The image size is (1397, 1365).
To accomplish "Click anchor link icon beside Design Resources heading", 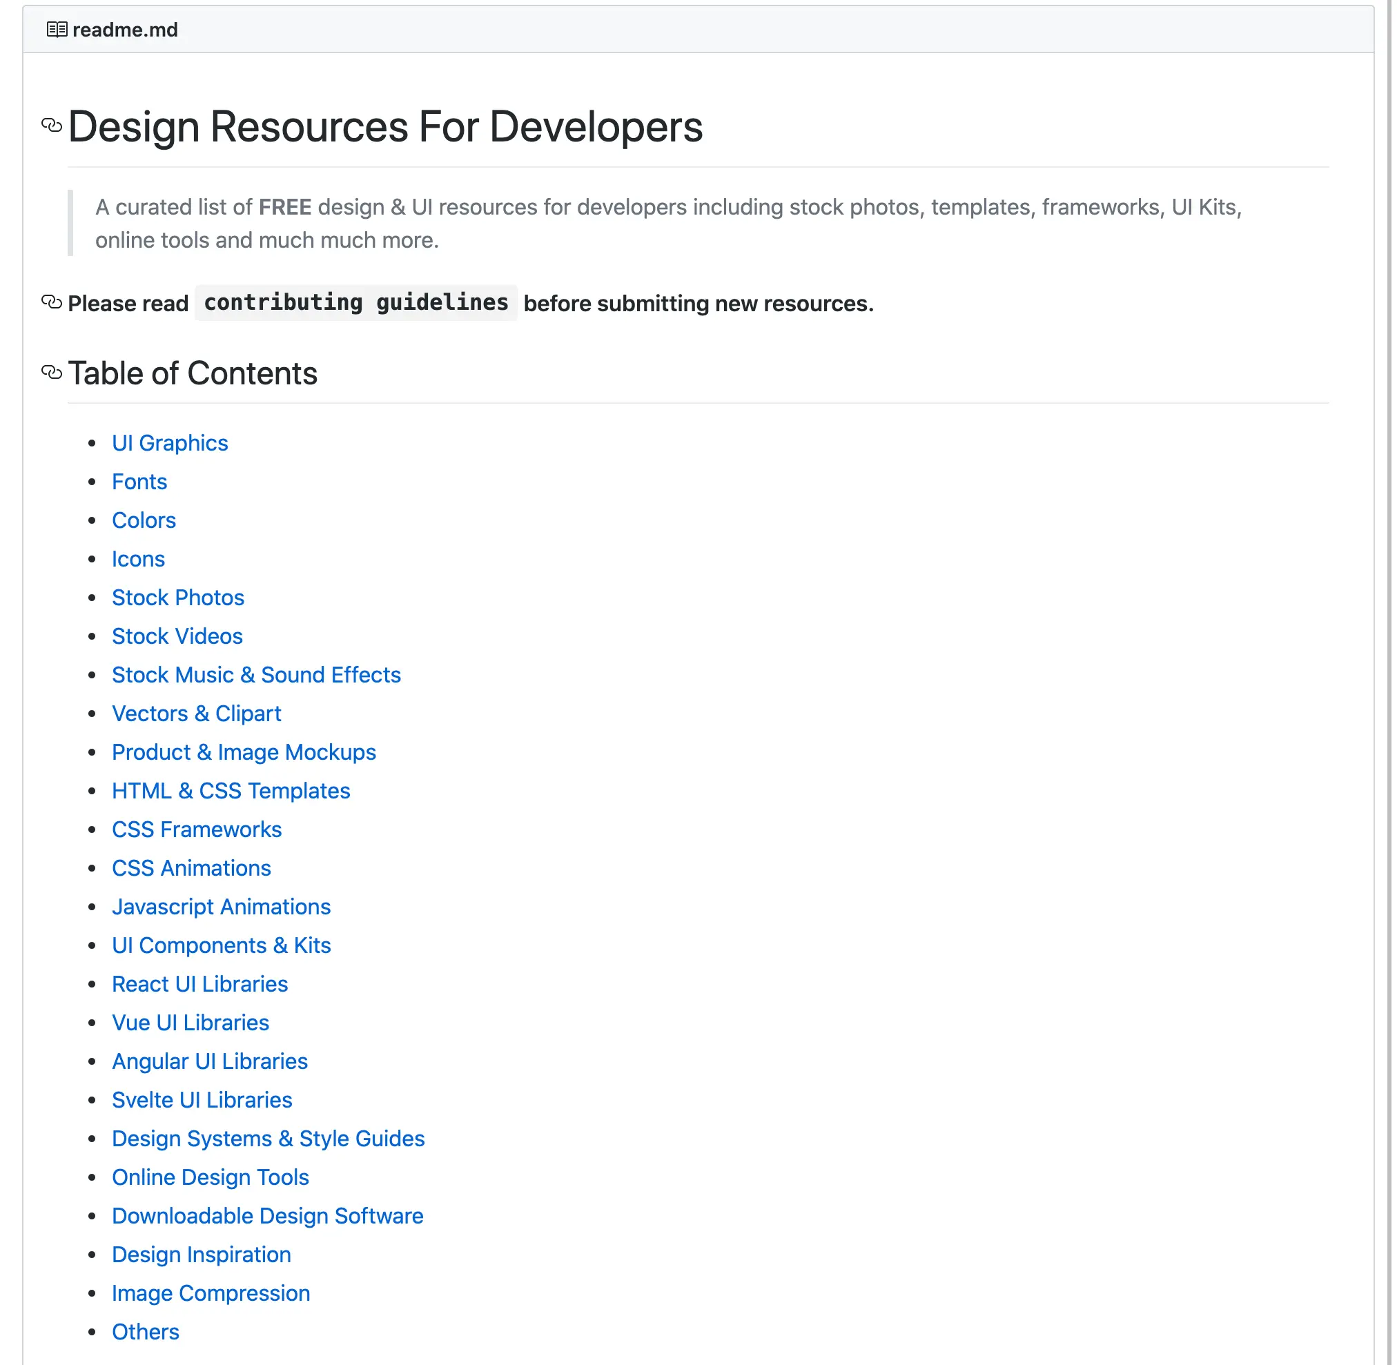I will [x=52, y=126].
